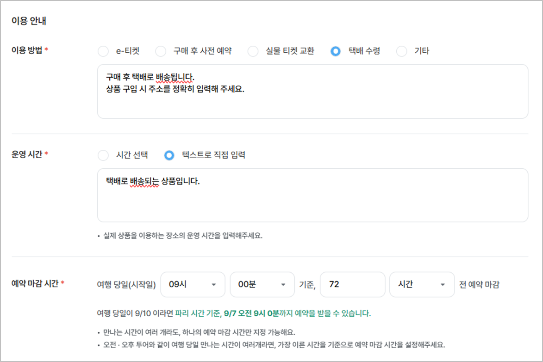Expand the 00분 minute dropdown
This screenshot has height=362, width=543.
click(262, 284)
